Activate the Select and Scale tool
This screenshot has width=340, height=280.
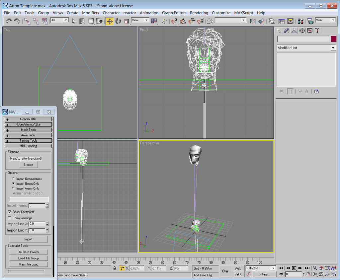point(127,21)
